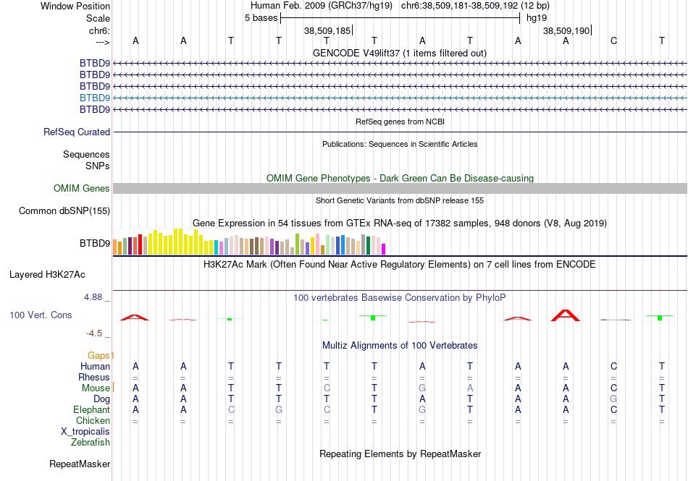This screenshot has height=481, width=688.
Task: Select the teal GTEx expression bar
Action: coord(216,247)
